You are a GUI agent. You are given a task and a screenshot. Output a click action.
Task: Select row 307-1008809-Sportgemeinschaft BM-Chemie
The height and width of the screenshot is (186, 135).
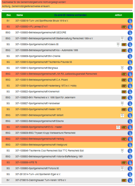pyautogui.click(x=67, y=56)
